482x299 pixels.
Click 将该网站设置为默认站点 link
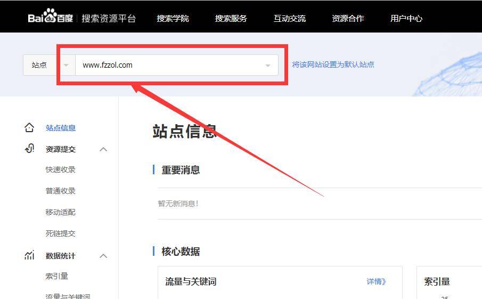pyautogui.click(x=333, y=64)
